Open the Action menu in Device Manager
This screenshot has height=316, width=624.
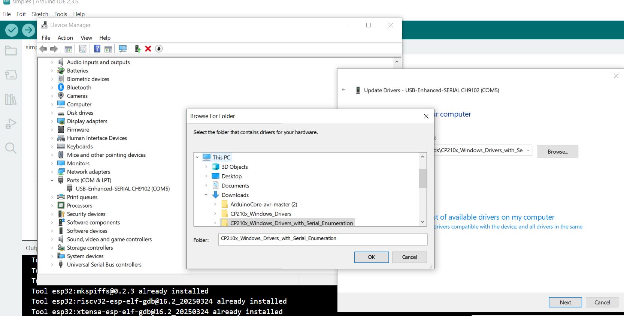pos(65,38)
